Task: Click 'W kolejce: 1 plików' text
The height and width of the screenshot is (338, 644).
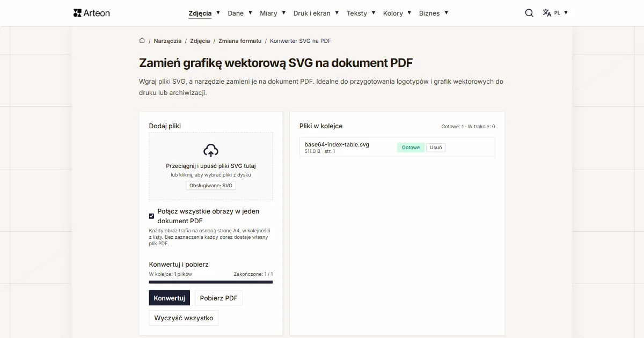Action: pos(170,274)
